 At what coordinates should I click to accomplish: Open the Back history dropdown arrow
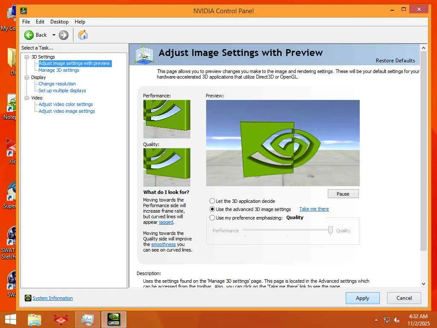coord(54,35)
